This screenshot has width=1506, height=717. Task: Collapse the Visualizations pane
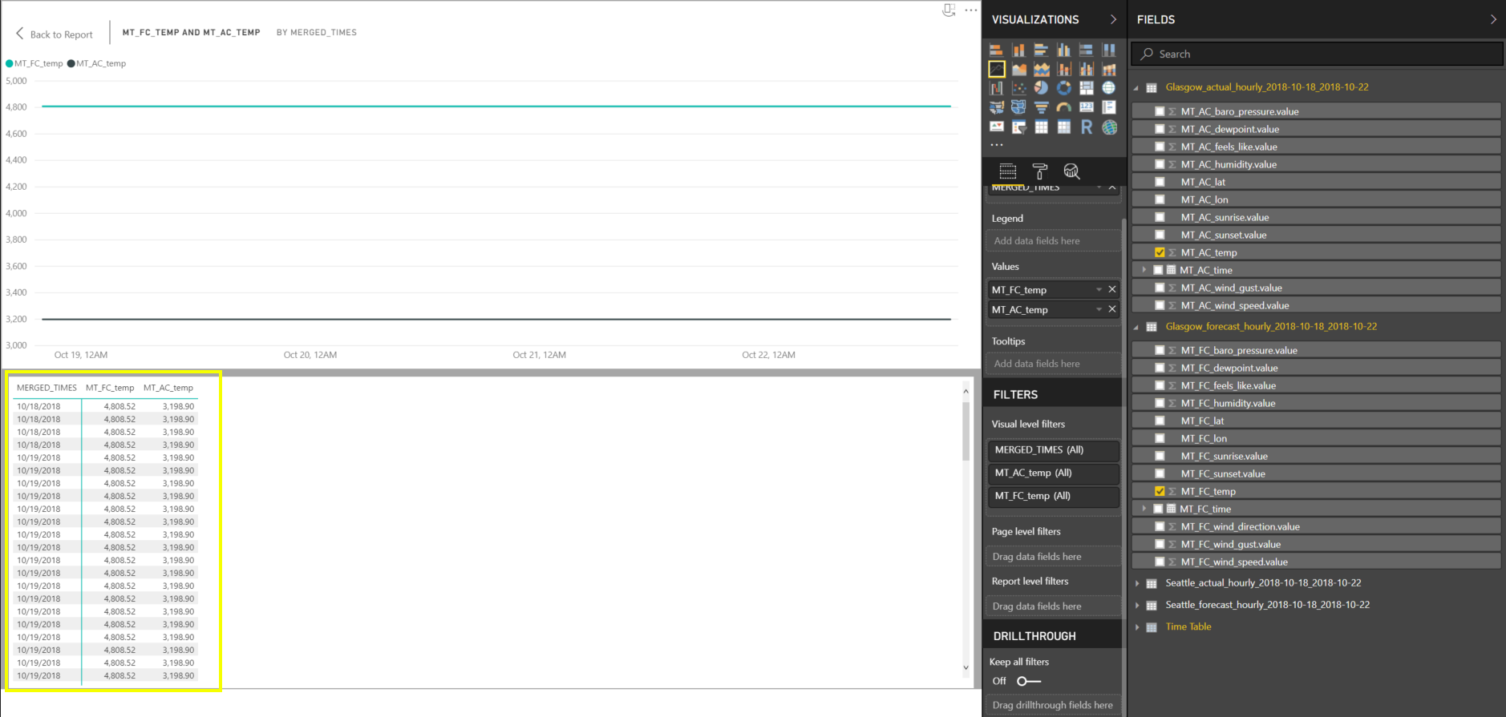[1113, 19]
